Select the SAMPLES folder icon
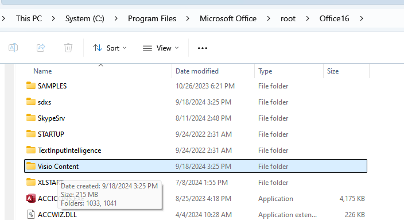The width and height of the screenshot is (404, 220). (30, 86)
